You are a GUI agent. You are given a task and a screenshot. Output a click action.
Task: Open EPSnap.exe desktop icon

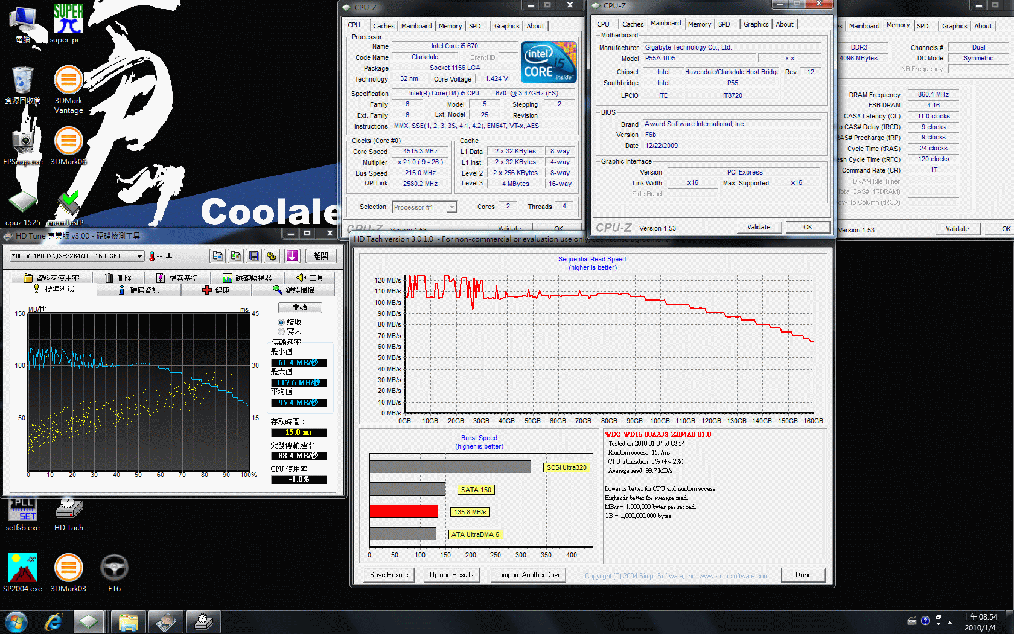pyautogui.click(x=23, y=146)
